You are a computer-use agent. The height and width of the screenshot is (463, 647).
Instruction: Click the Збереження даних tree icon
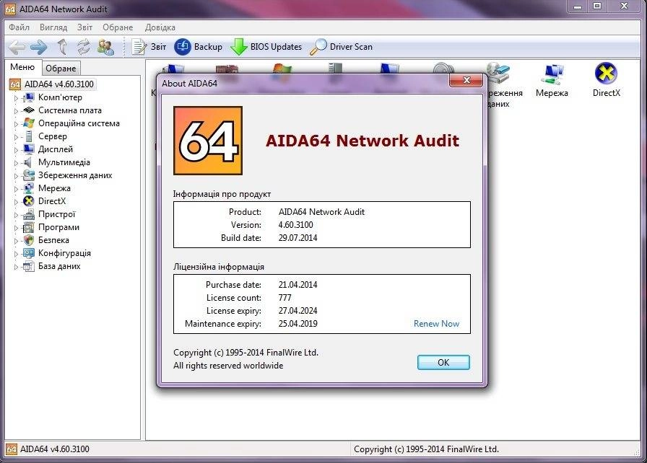(x=29, y=175)
